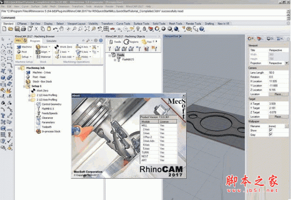Click the checkmark icon in left sidebar

point(10,141)
